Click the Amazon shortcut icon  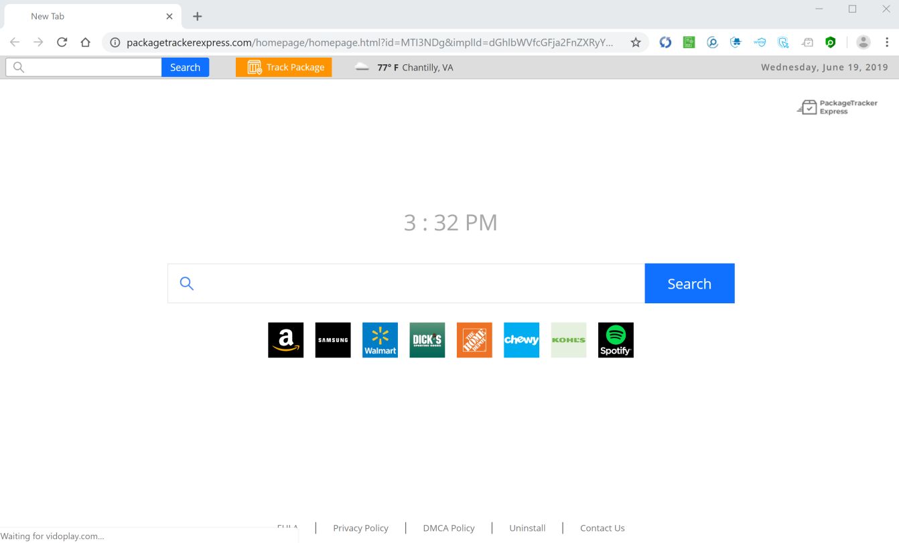pos(285,339)
